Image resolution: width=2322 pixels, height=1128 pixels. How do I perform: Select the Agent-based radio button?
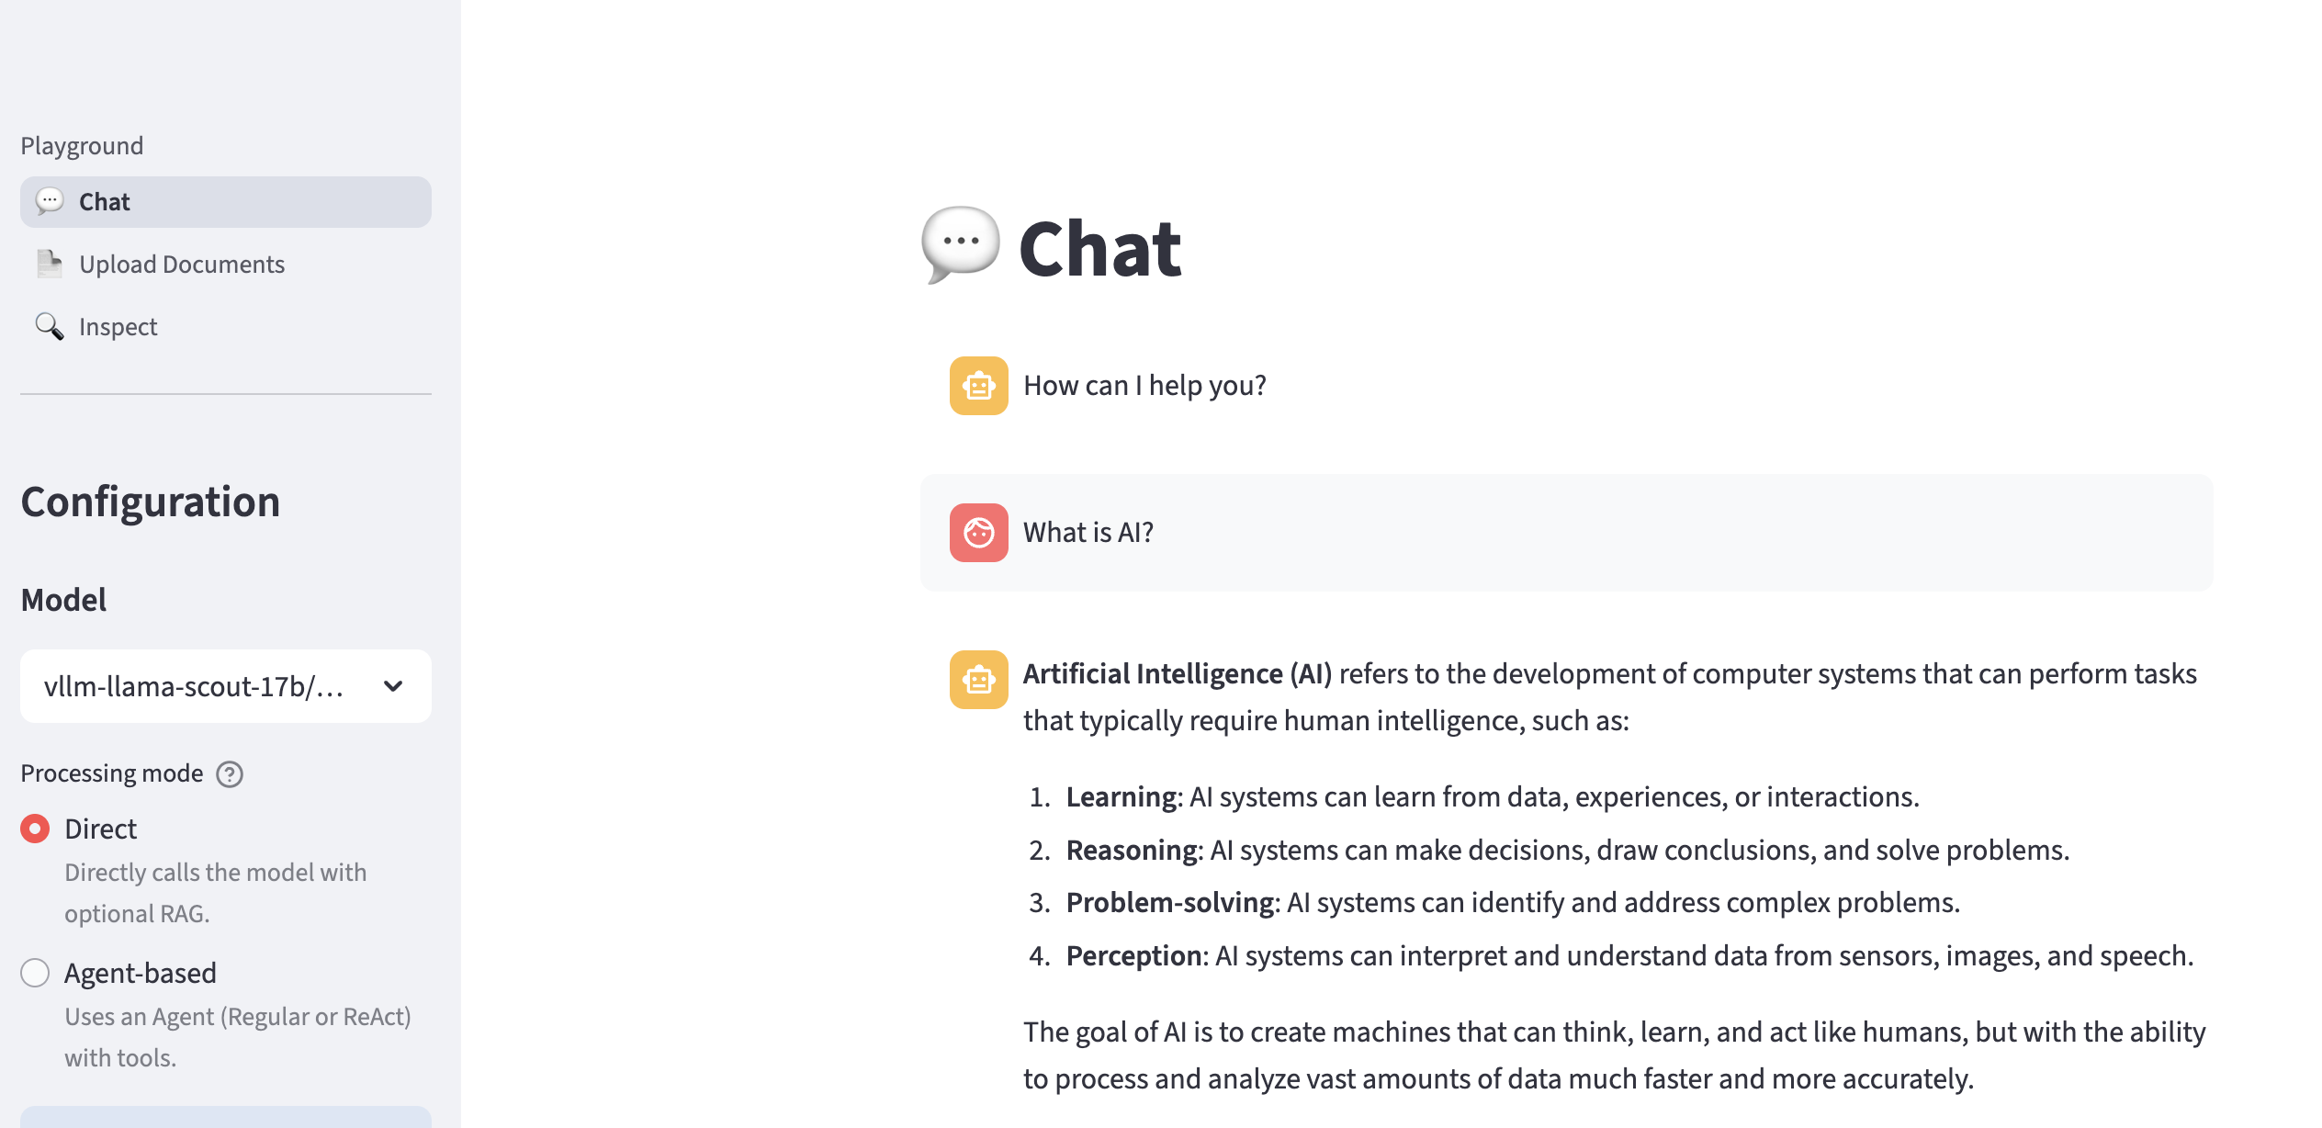(35, 973)
